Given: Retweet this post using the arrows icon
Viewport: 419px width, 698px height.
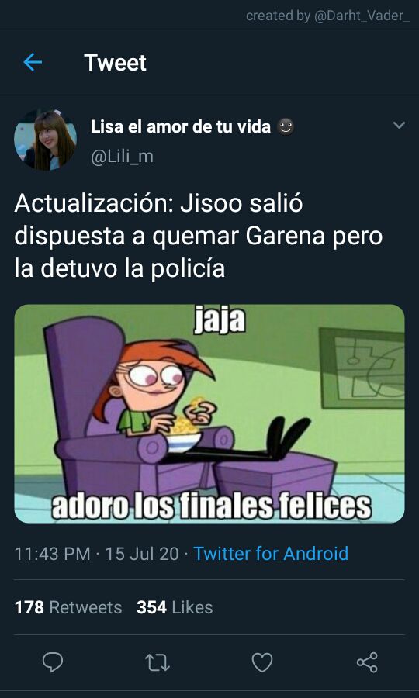Looking at the screenshot, I should pyautogui.click(x=158, y=662).
